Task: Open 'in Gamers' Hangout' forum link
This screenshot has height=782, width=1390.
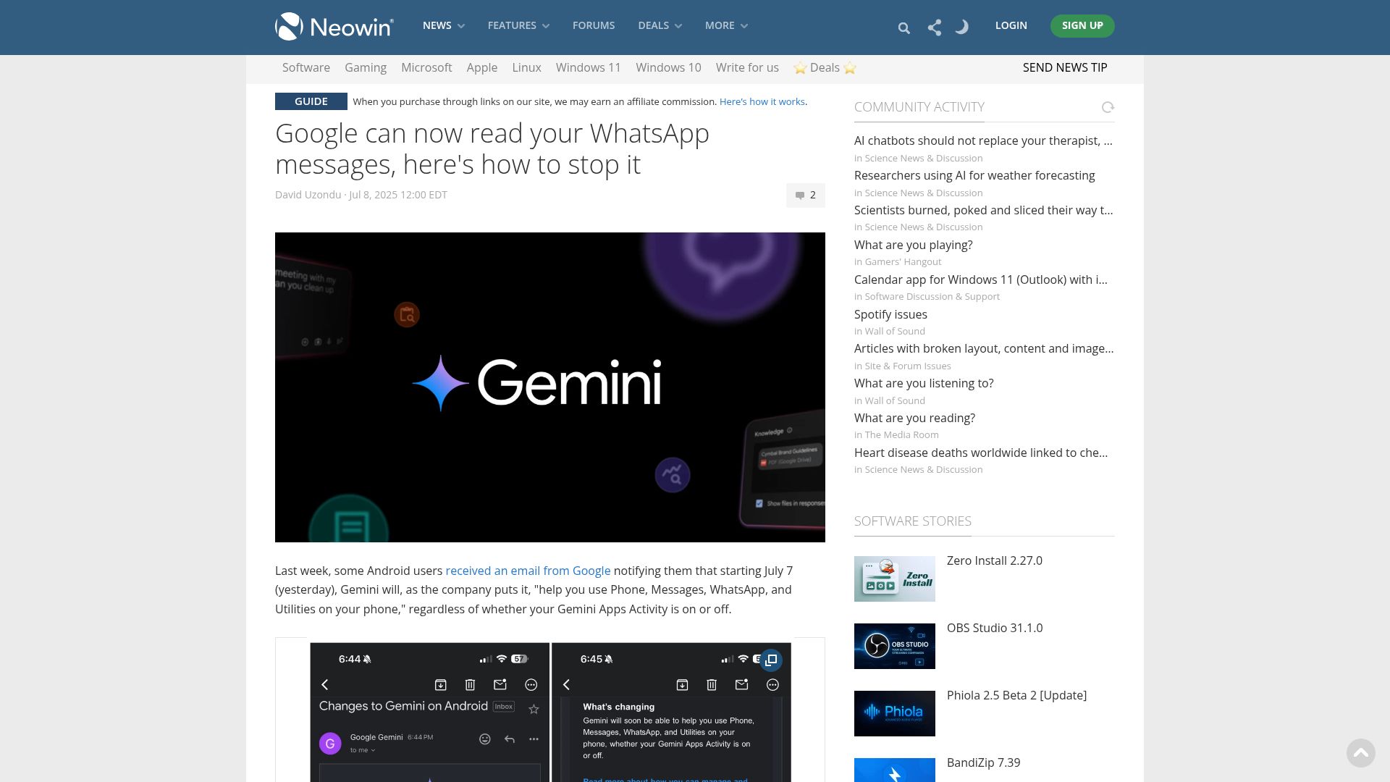Action: pos(898,261)
